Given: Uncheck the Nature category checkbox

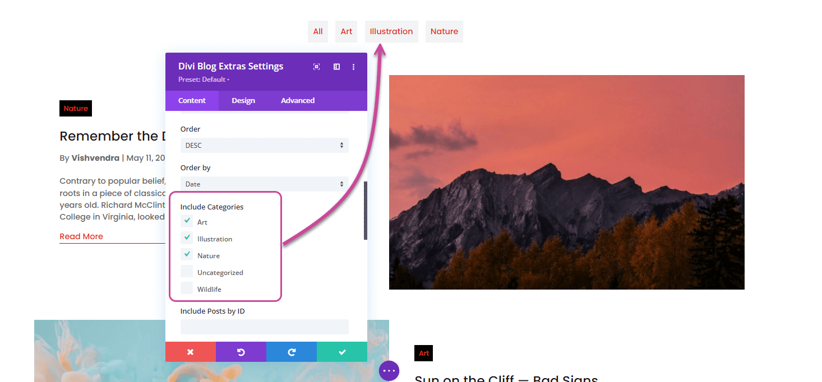Looking at the screenshot, I should 187,255.
